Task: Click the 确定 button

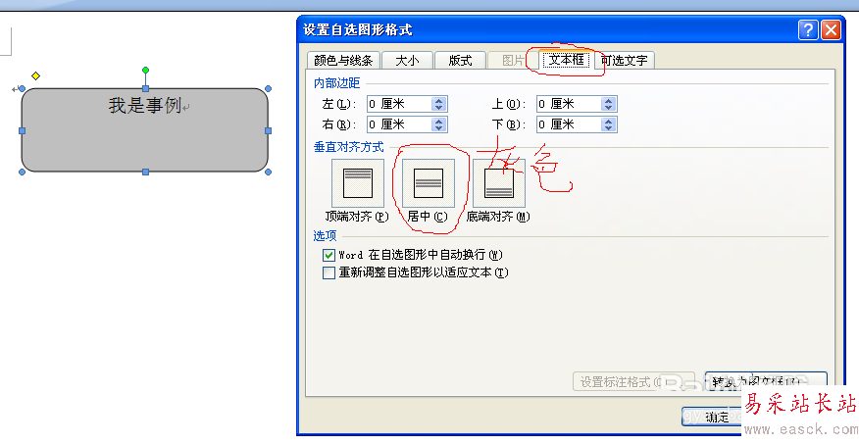Action: [712, 417]
